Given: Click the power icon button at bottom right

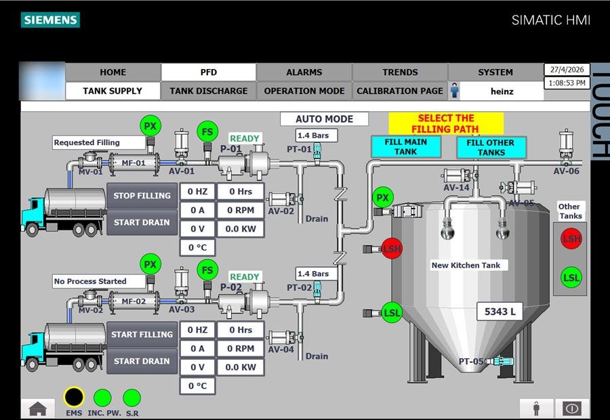Looking at the screenshot, I should [572, 408].
